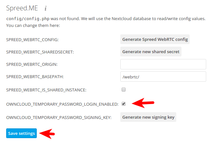The image size is (214, 142).
Task: Click the OWNCLOUD_TEMPORARY_PASSWORD_SIGNING_KEY label
Action: click(59, 117)
